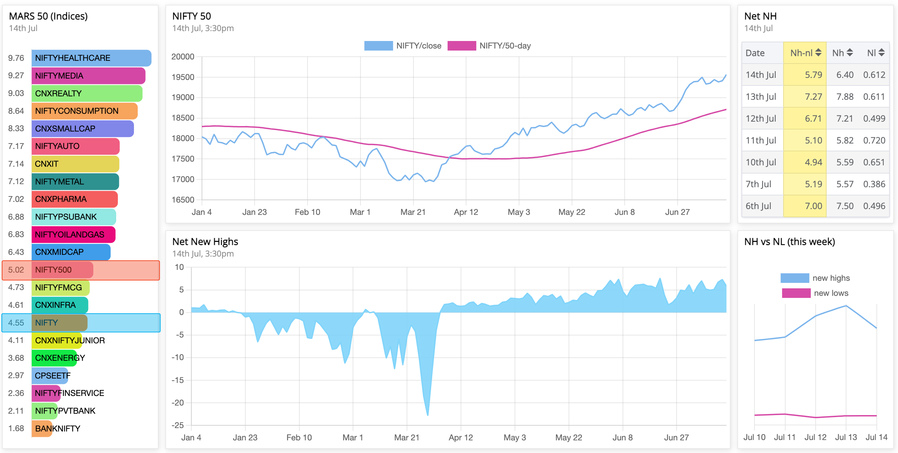Select the CNXMIDCAP bar

71,252
